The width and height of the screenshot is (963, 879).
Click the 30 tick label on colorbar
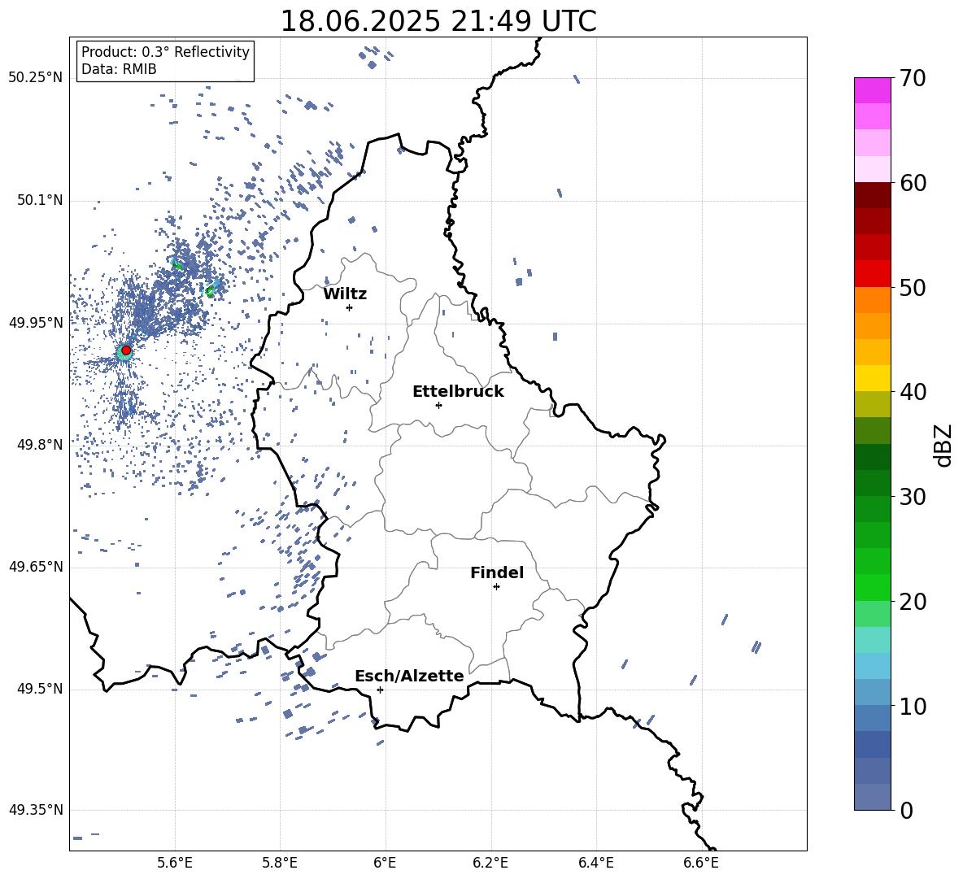913,497
